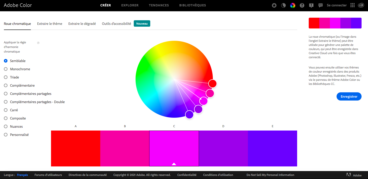368x179 pixels.
Task: Click the magenta handle on color wheel
Action: click(x=203, y=101)
